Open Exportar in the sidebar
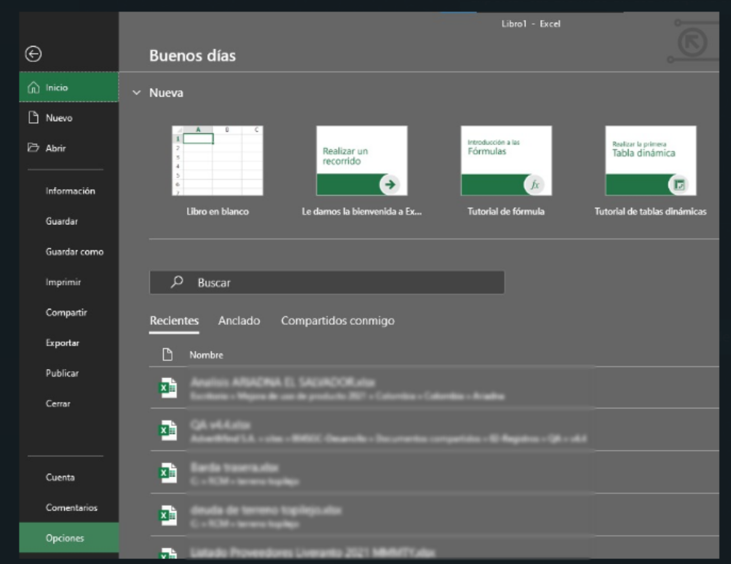The width and height of the screenshot is (731, 564). click(69, 343)
